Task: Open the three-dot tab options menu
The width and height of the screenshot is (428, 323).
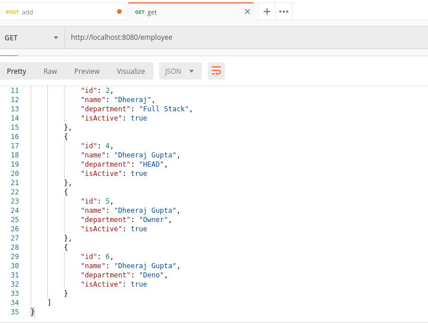Action: pyautogui.click(x=284, y=12)
